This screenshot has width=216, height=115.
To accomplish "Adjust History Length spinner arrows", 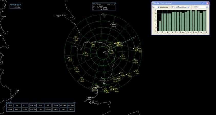I will 158,7.
